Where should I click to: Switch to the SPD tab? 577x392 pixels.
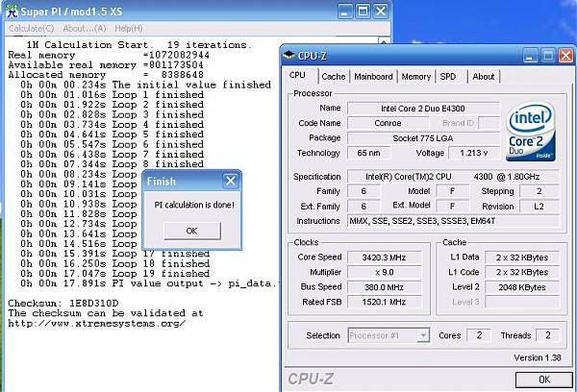(x=448, y=77)
